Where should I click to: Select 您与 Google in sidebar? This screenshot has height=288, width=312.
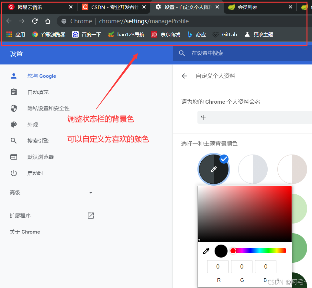pos(41,76)
